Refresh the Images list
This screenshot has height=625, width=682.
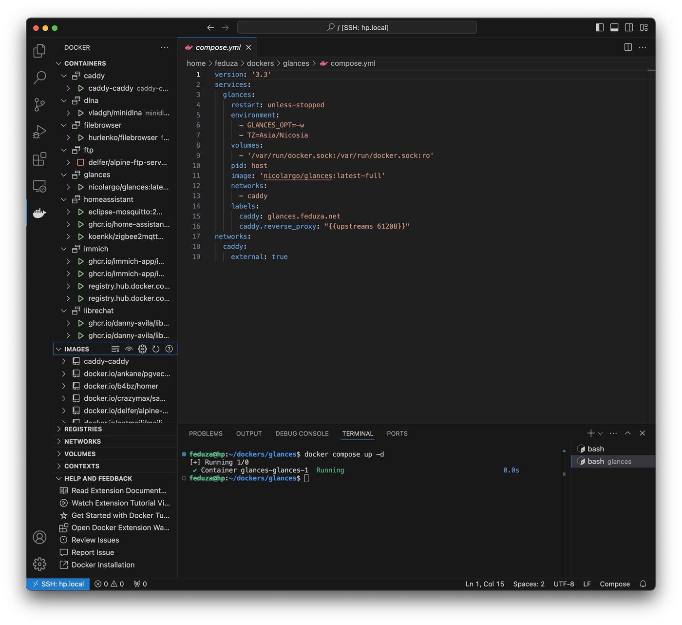[156, 349]
